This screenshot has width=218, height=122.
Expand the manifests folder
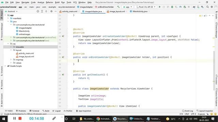(x=8, y=18)
